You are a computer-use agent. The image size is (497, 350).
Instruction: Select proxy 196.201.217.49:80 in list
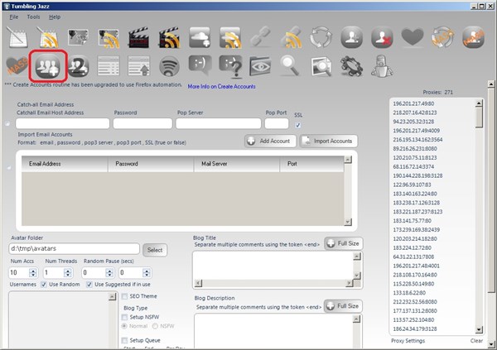pyautogui.click(x=413, y=104)
